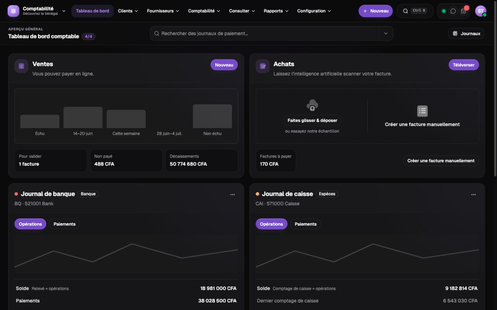497x310 pixels.
Task: Go to the Tableau de bord tab
Action: coord(93,11)
